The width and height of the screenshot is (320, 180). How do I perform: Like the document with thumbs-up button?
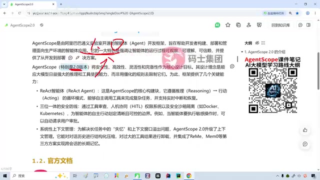point(305,130)
